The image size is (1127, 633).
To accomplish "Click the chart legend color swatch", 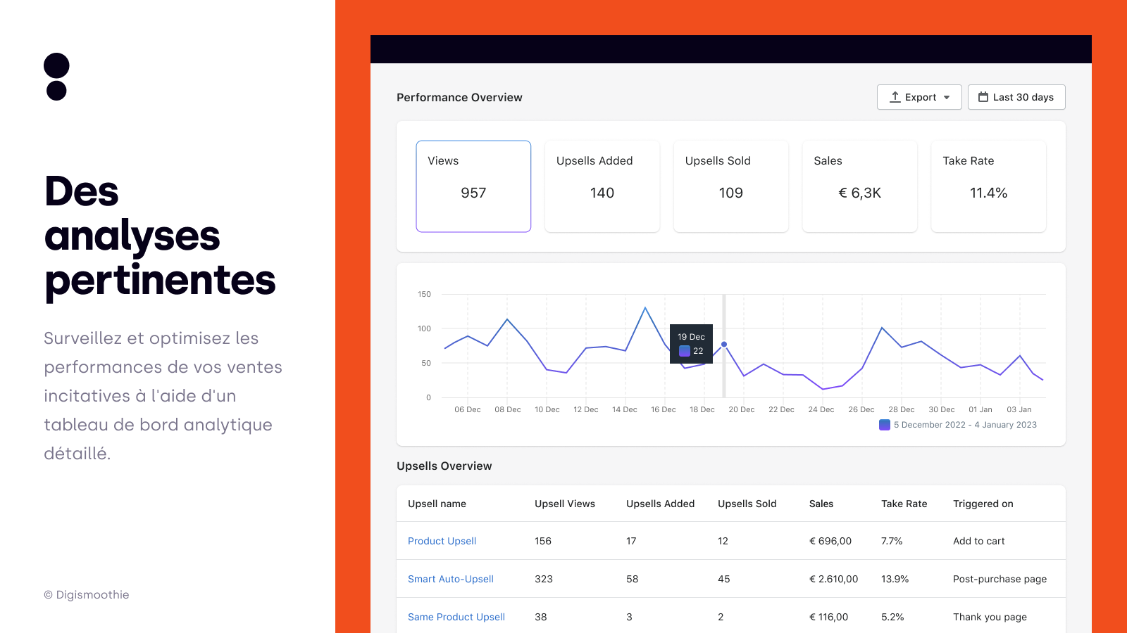I will tap(885, 425).
